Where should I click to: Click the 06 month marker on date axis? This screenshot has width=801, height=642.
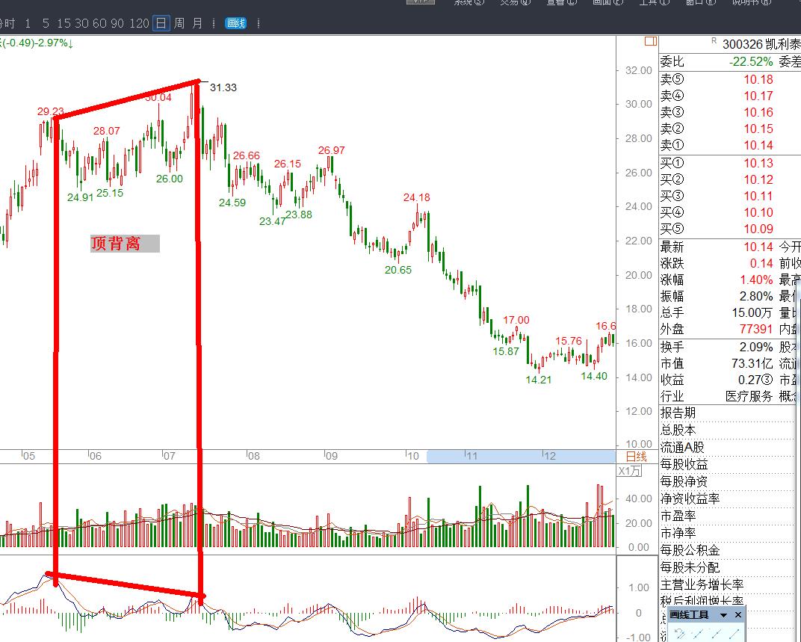tap(95, 456)
